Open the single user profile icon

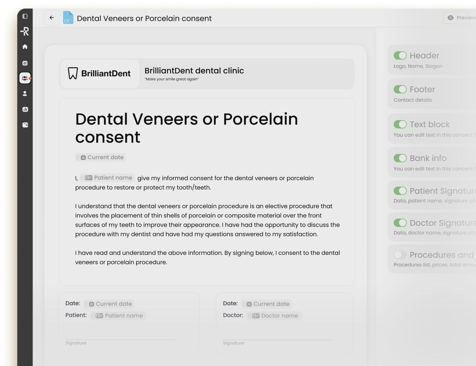(25, 93)
